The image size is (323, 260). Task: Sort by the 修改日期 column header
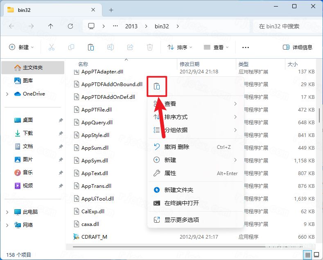190,64
